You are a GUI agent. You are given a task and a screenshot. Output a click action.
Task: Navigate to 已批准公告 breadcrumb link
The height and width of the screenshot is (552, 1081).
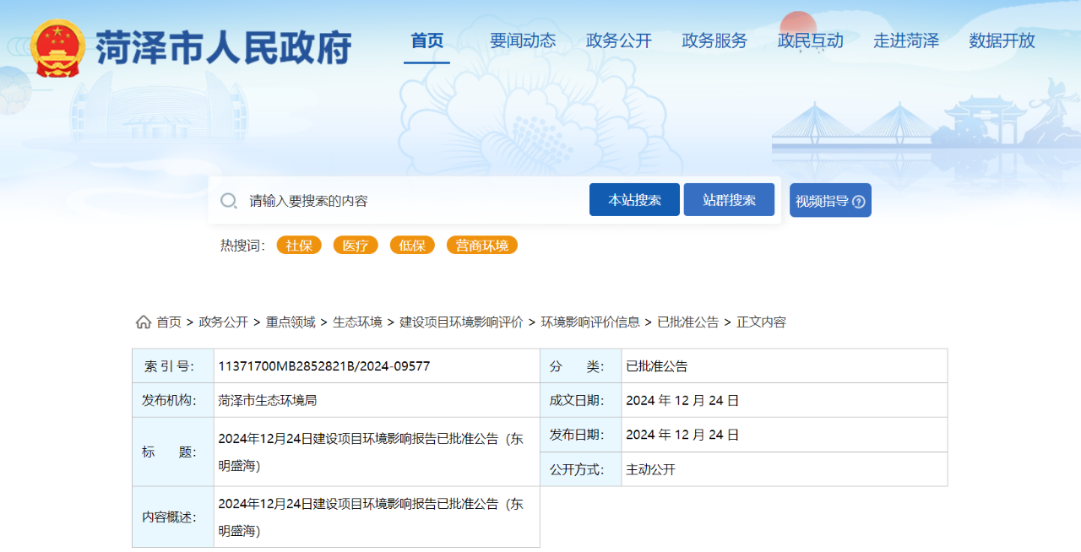[x=687, y=322]
